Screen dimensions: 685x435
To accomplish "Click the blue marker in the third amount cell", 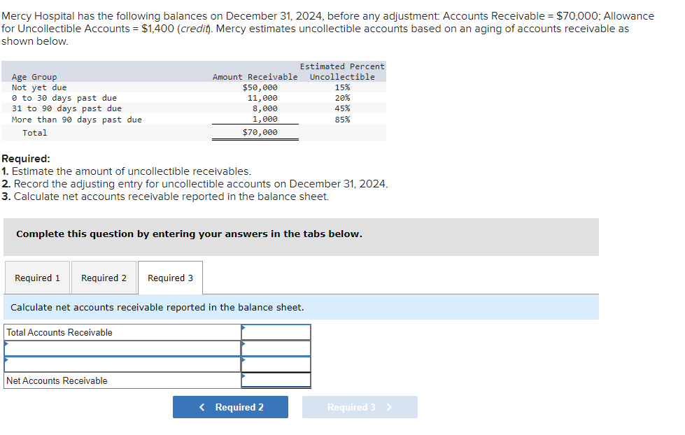I will tap(244, 360).
